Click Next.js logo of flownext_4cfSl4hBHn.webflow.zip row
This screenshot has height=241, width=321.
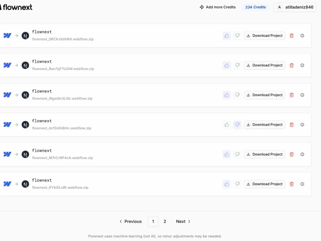click(x=25, y=125)
